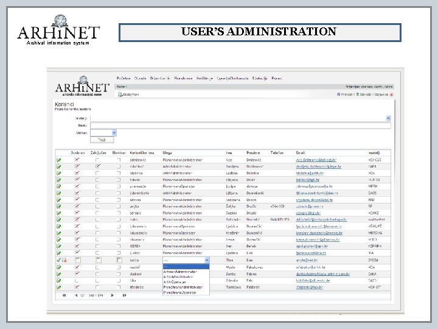Click the edit icon for pravosudje user

coord(58,186)
